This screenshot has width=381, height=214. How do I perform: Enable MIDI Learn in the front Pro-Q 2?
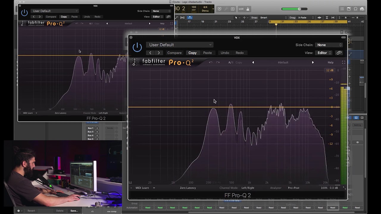pos(142,188)
